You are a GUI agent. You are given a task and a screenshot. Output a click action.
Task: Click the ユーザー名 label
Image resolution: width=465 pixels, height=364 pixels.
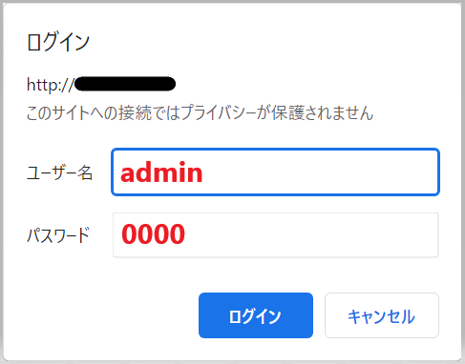tap(59, 172)
